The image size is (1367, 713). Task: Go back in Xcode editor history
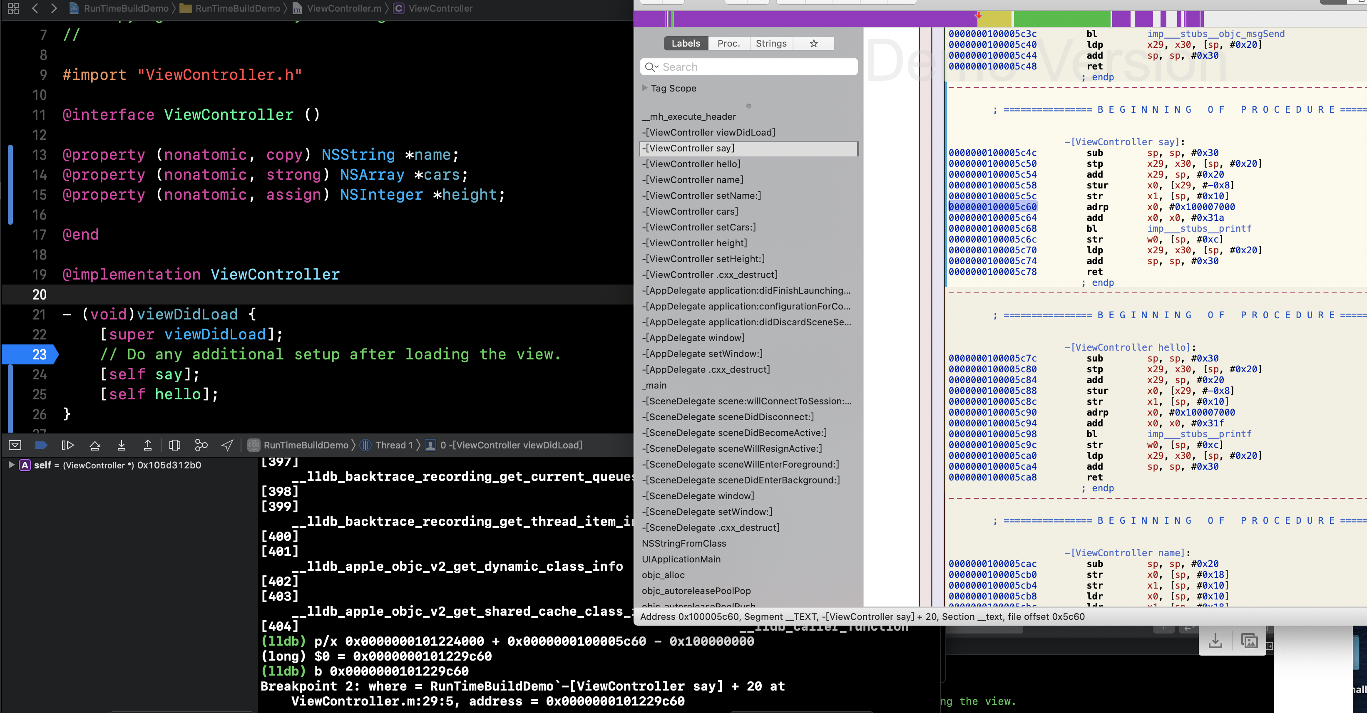[35, 8]
